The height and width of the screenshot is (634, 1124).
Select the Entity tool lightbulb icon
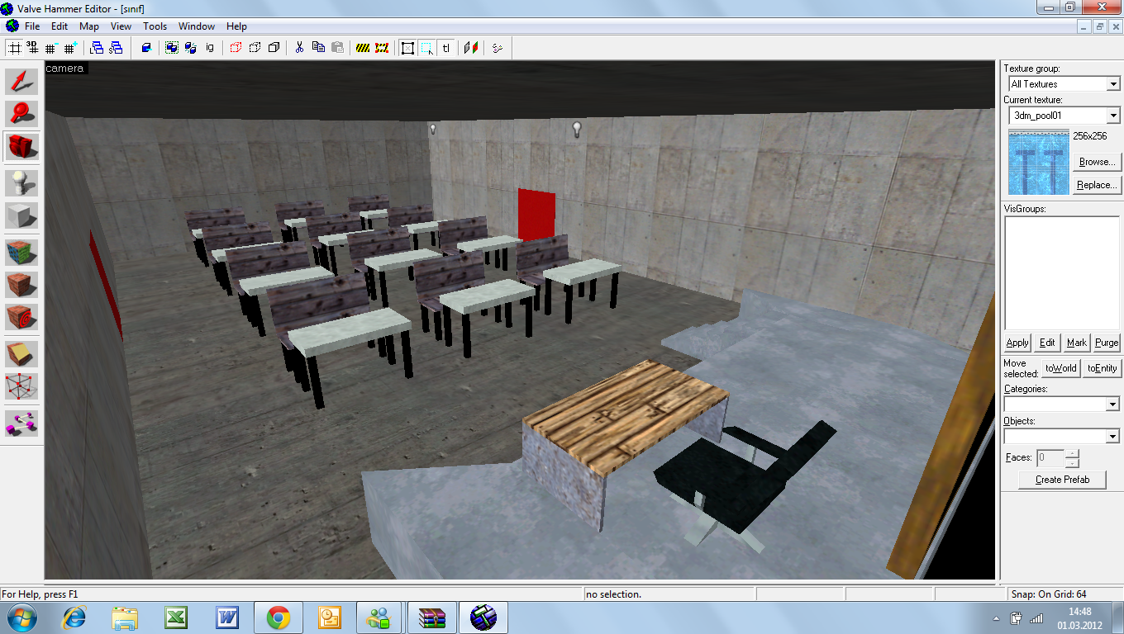[21, 182]
